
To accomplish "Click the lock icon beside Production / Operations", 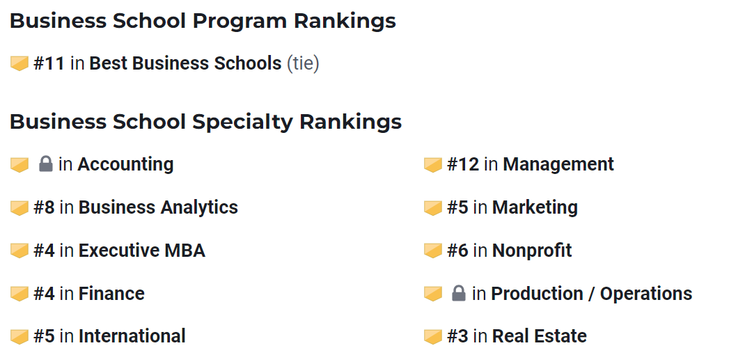I will (x=458, y=293).
